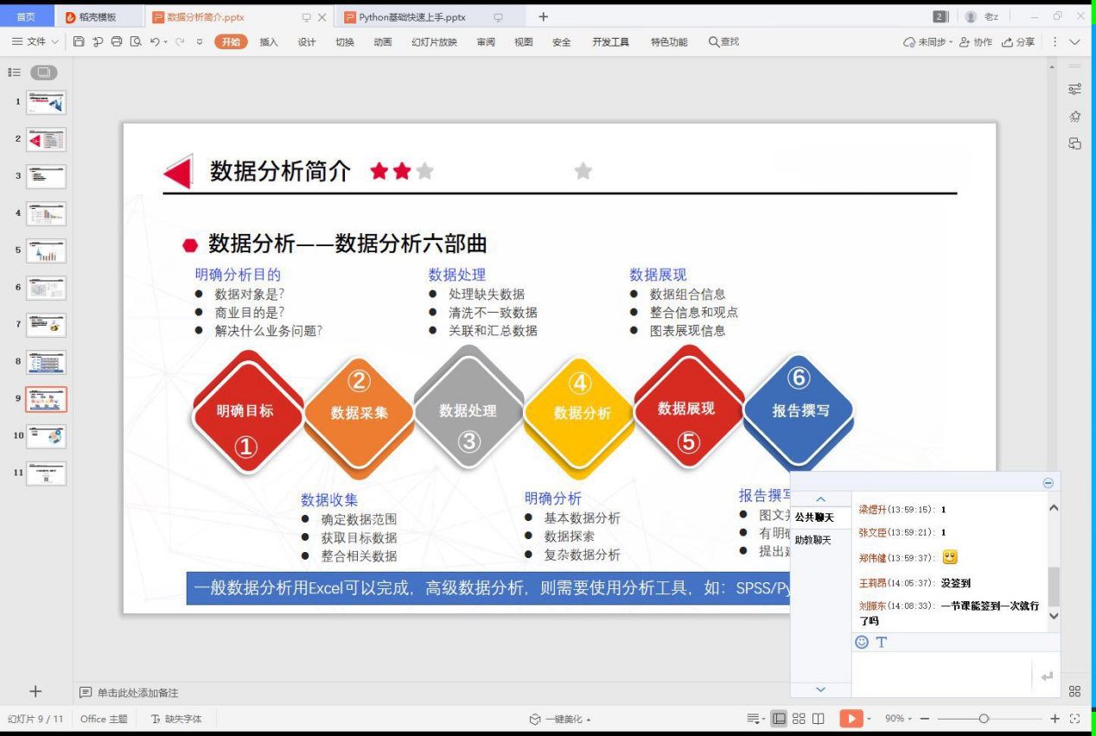
Task: Expand the 90% zoom level dropdown
Action: (x=899, y=719)
